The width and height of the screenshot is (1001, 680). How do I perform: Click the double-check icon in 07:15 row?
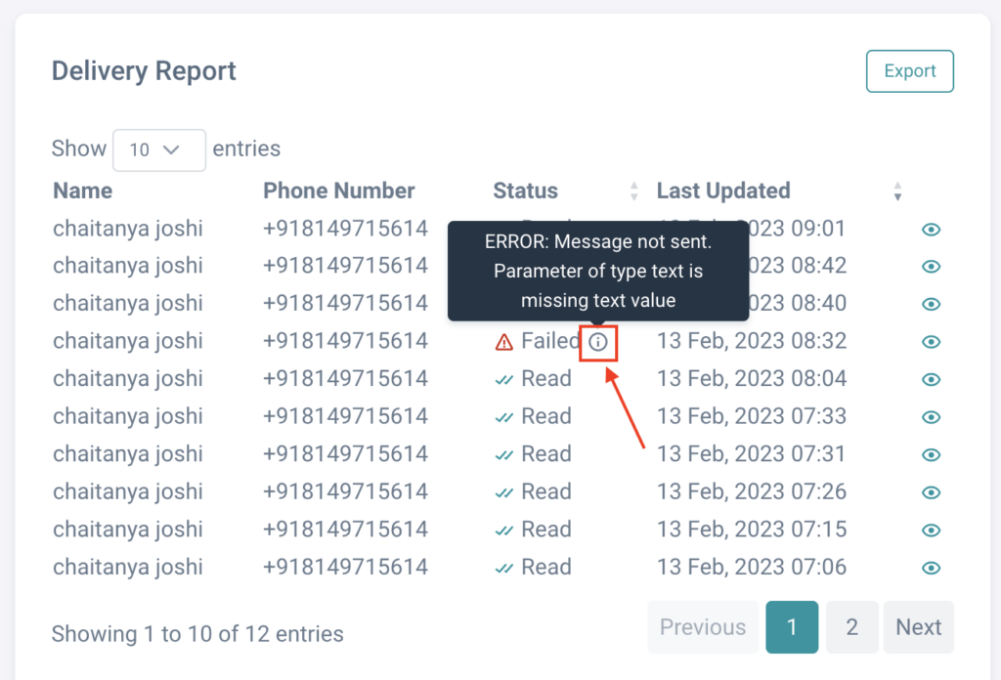(x=504, y=531)
